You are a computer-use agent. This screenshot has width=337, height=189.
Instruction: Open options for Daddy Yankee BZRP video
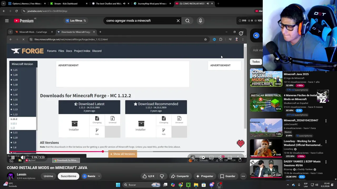coord(326,162)
